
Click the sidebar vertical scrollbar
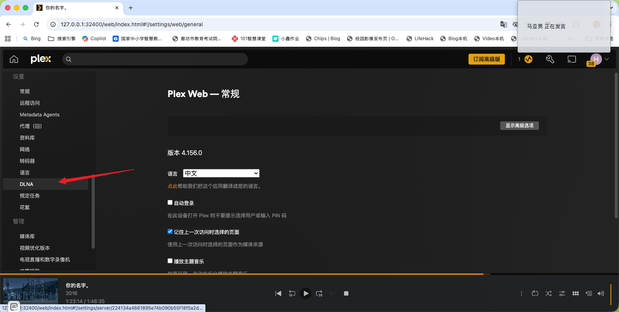coord(93,212)
